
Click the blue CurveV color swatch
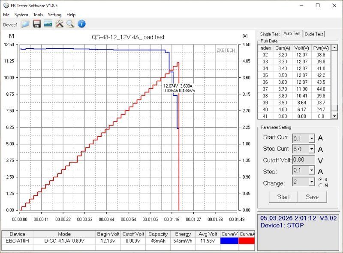click(x=229, y=241)
